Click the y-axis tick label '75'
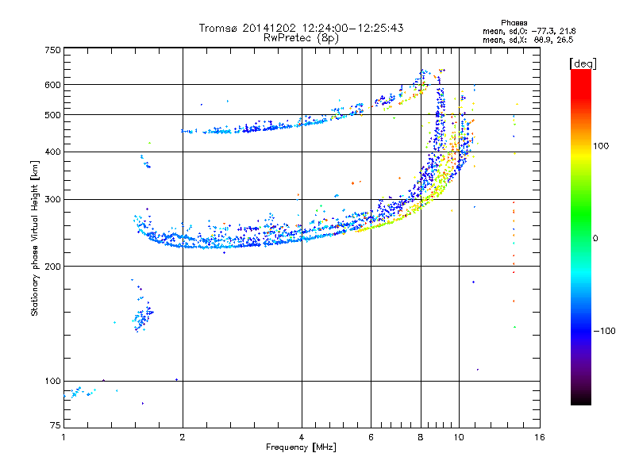 click(56, 425)
